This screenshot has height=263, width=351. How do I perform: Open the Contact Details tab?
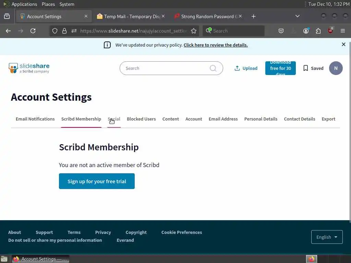tap(300, 119)
